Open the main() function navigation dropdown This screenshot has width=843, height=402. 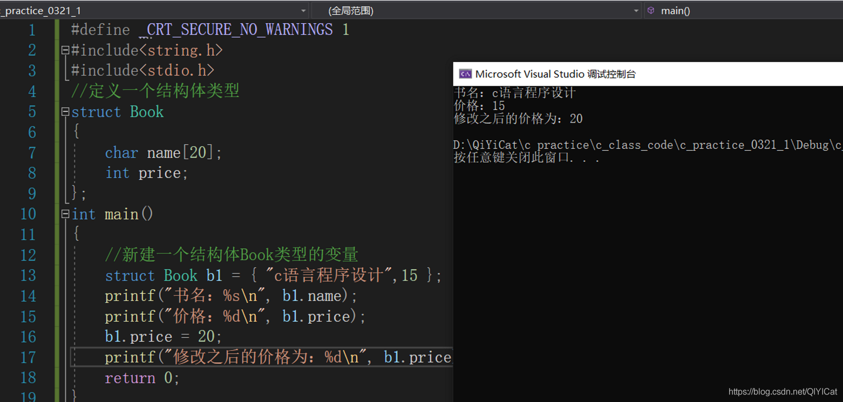point(744,10)
